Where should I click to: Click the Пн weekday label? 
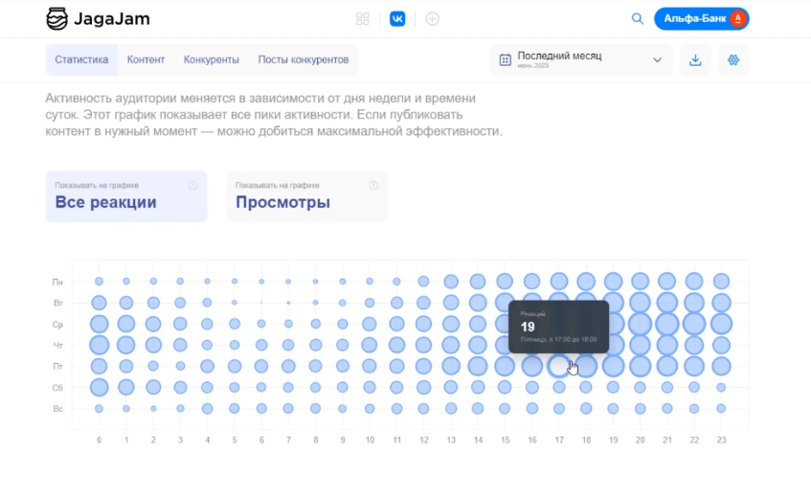57,282
